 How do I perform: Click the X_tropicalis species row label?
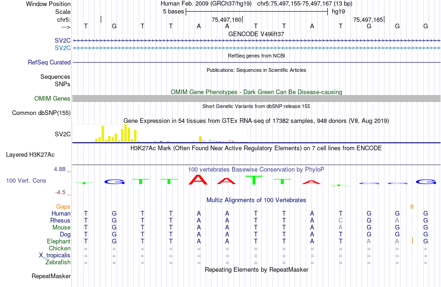[x=55, y=255]
